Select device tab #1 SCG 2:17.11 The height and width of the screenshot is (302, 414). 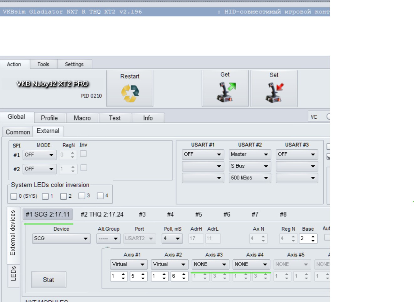(x=48, y=214)
